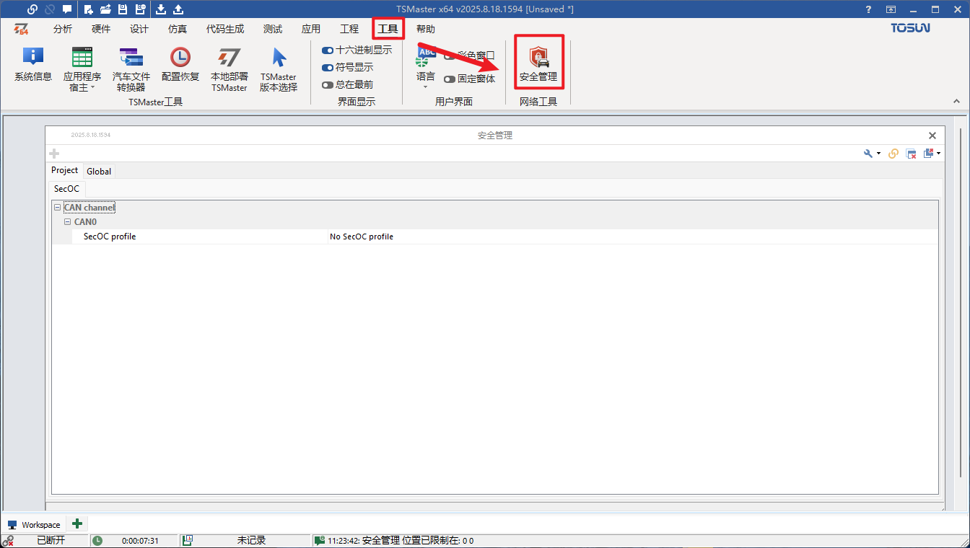Click the open folder icon in title bar
Image resolution: width=970 pixels, height=548 pixels.
(x=105, y=9)
